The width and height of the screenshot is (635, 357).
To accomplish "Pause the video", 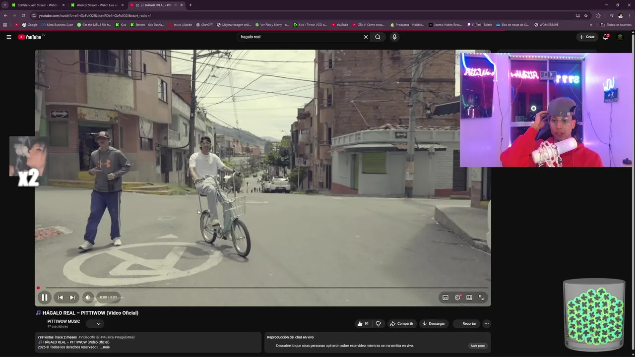I will pos(44,297).
